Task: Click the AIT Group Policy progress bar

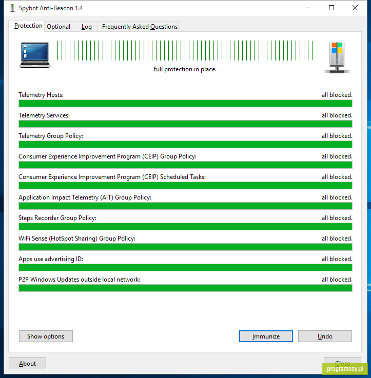Action: click(185, 206)
